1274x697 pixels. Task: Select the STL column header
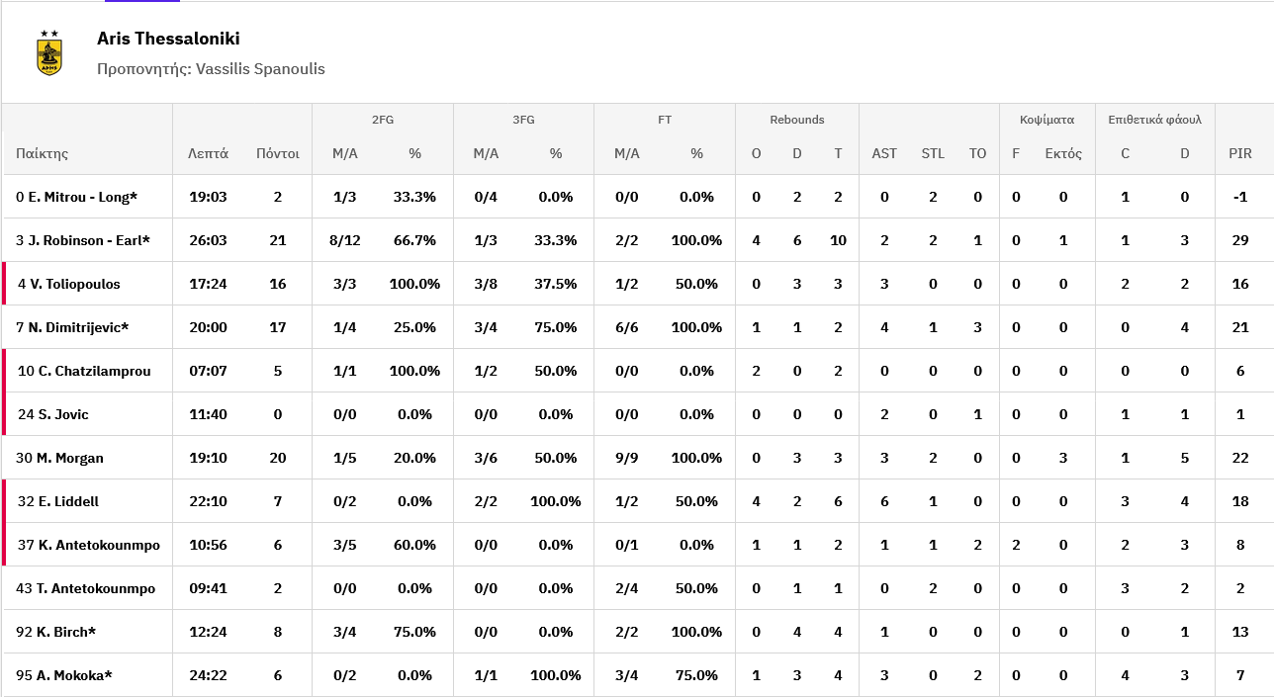(933, 153)
